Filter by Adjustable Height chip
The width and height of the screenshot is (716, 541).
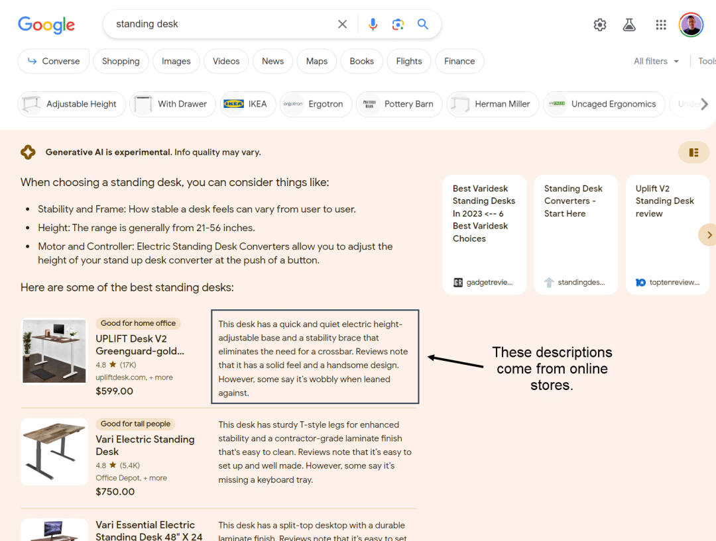coord(72,104)
